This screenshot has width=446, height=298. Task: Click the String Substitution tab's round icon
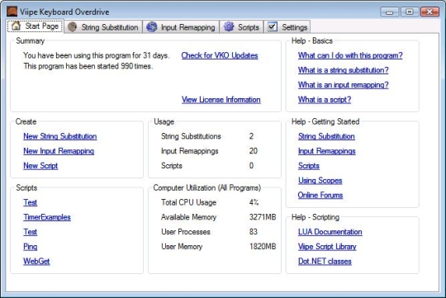[72, 27]
